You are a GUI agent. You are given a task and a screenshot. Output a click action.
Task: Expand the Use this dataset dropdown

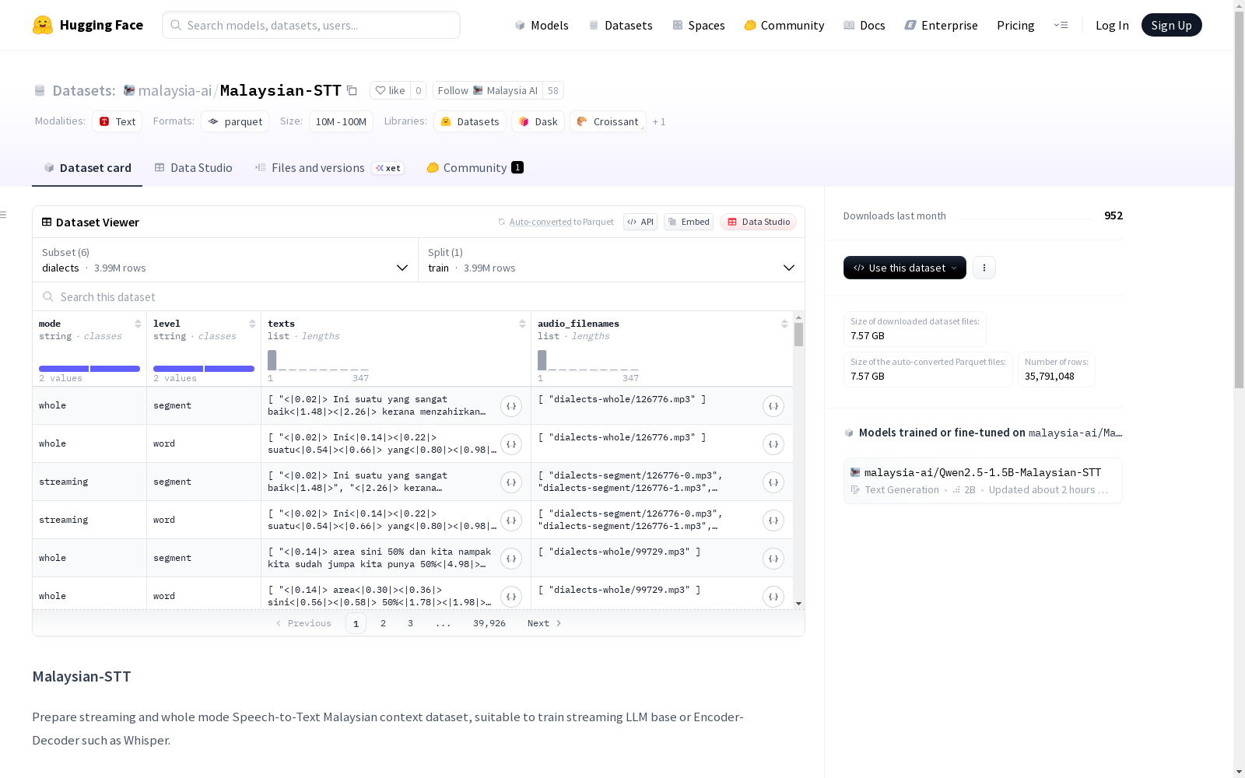tap(905, 268)
